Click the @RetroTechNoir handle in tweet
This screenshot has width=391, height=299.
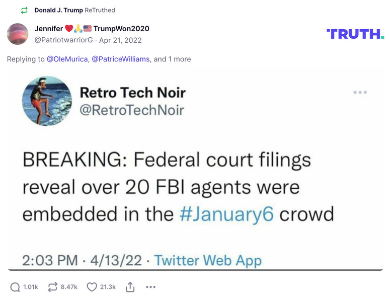point(132,110)
